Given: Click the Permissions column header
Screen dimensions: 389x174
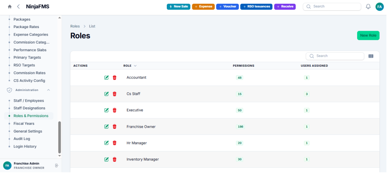Looking at the screenshot, I should tap(244, 66).
